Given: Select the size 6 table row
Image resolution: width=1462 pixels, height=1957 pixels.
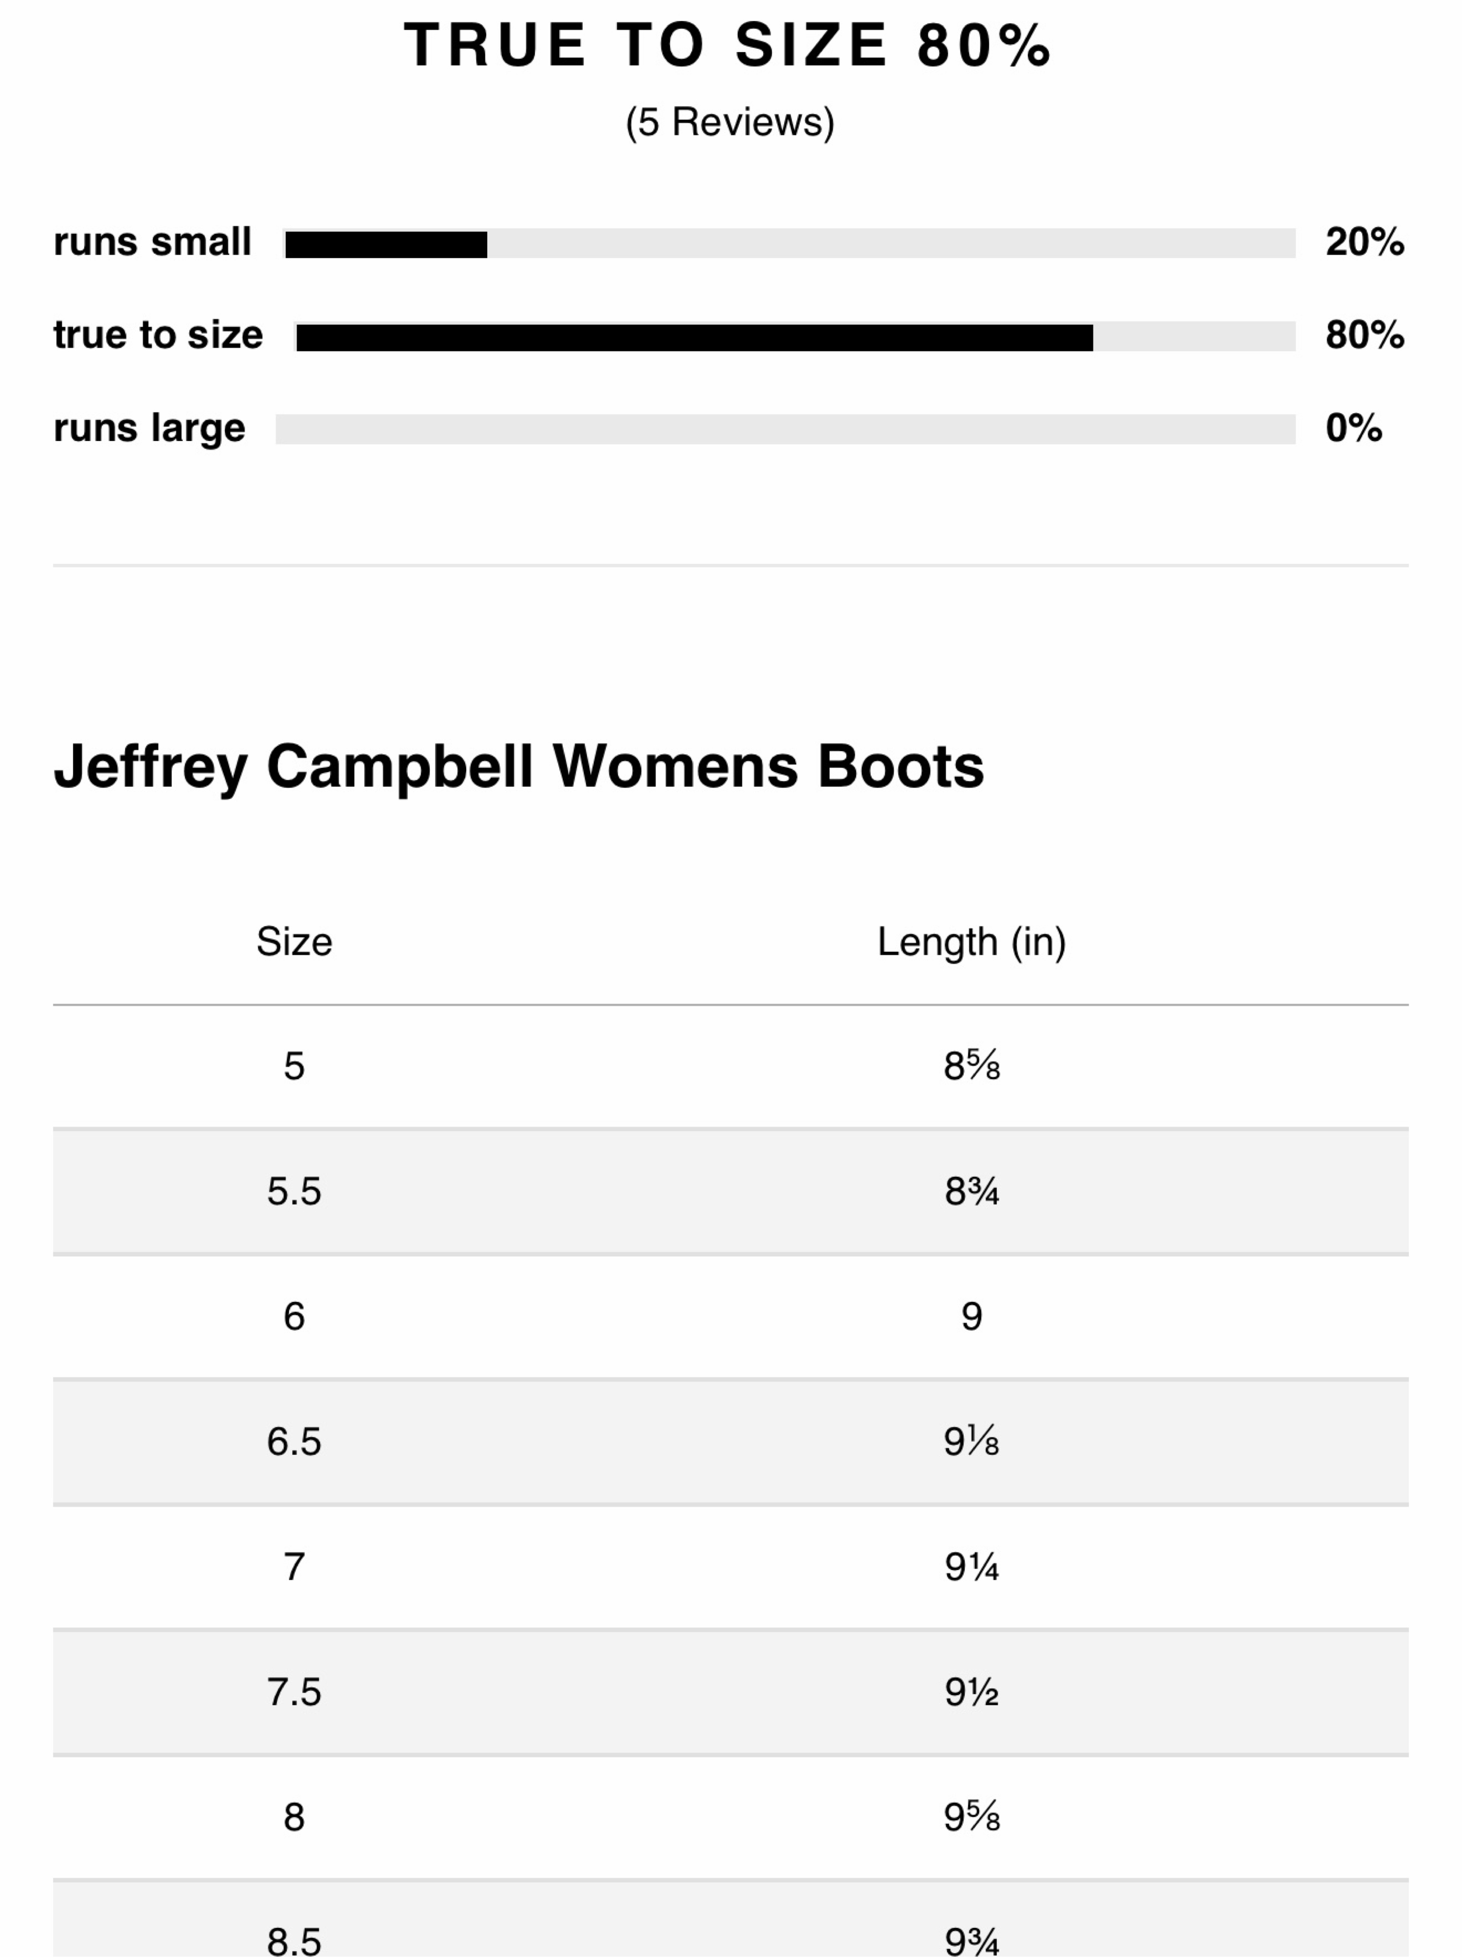Looking at the screenshot, I should 731,1316.
